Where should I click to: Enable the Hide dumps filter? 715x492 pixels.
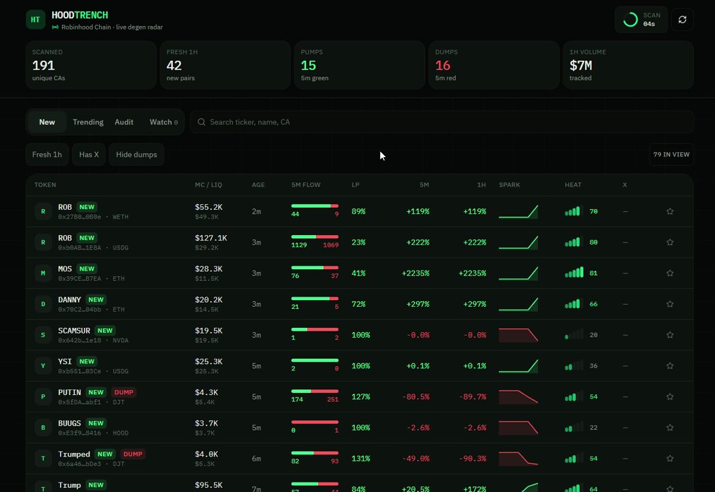[x=136, y=154]
